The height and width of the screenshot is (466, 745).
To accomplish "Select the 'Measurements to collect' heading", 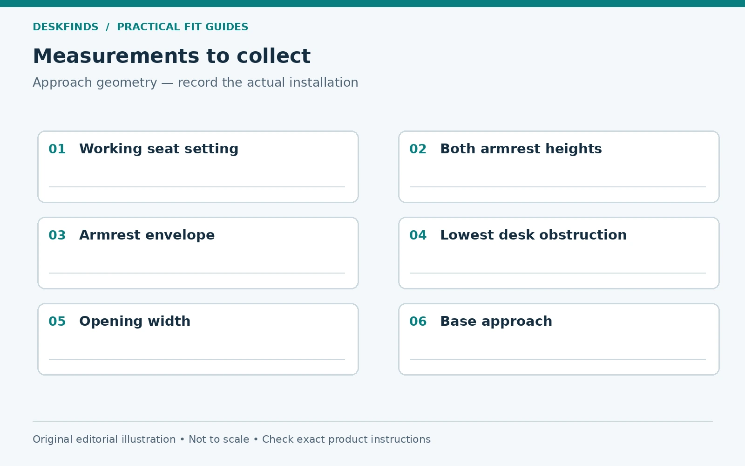I will (171, 56).
